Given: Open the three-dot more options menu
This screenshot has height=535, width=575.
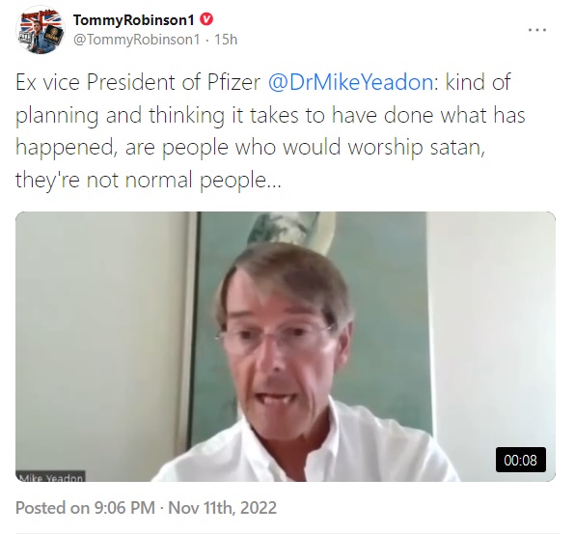Looking at the screenshot, I should (x=537, y=30).
